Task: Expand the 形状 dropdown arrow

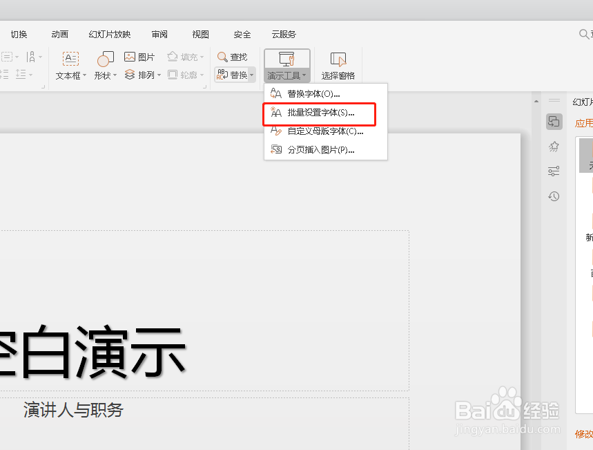Action: [x=113, y=76]
